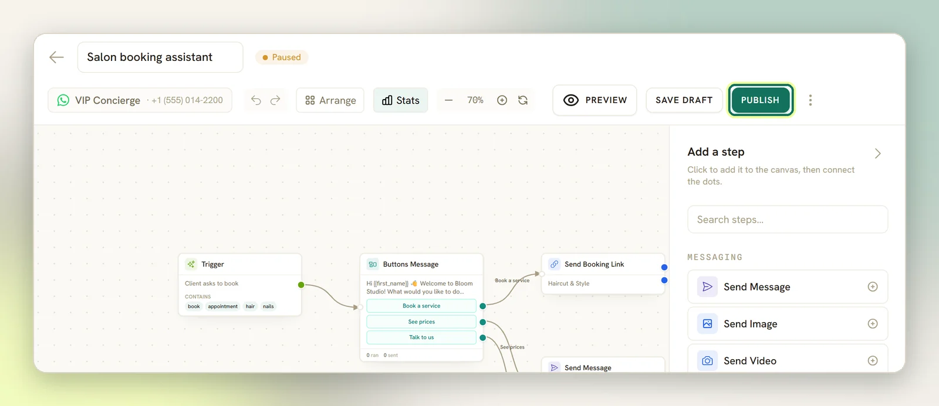Publish the flow

coord(761,100)
